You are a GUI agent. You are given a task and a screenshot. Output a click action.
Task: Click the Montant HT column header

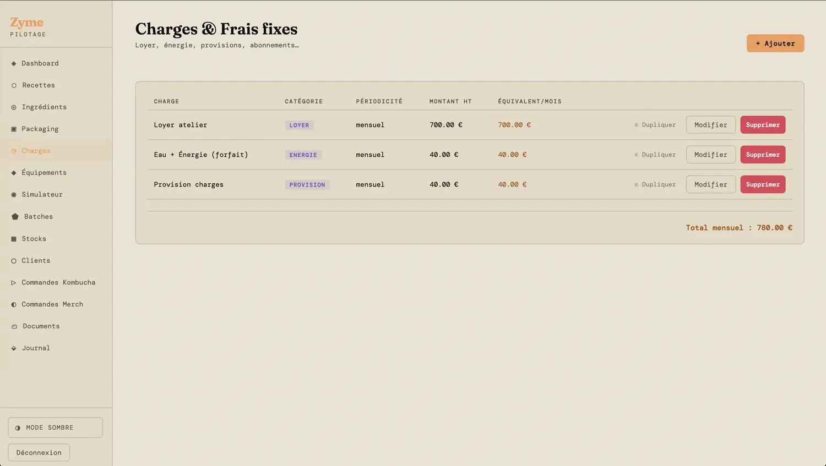coord(450,101)
